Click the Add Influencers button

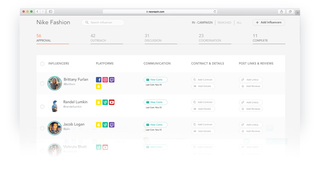pyautogui.click(x=268, y=23)
